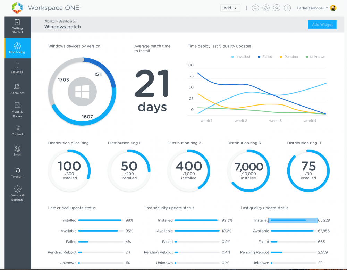The image size is (347, 270).
Task: Toggle the Failed series in the legend
Action: (264, 57)
